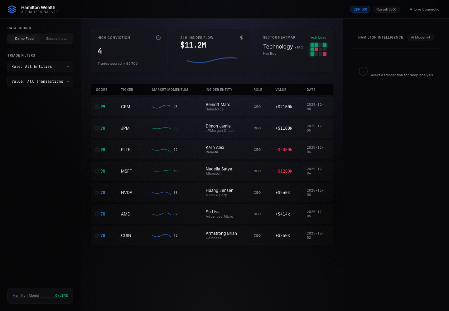Click the info circle icon in Hamilton Intelligence panel
The image size is (449, 311).
pos(363,71)
